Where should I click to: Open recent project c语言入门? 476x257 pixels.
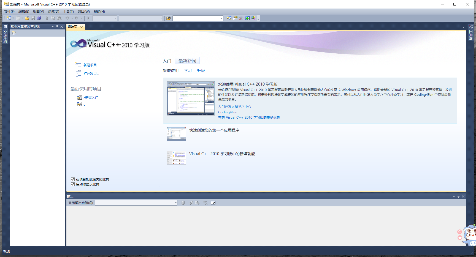coord(91,98)
